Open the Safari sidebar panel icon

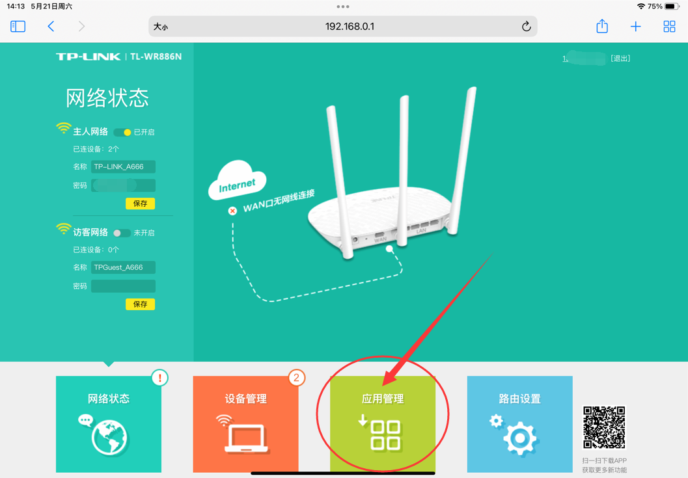18,26
